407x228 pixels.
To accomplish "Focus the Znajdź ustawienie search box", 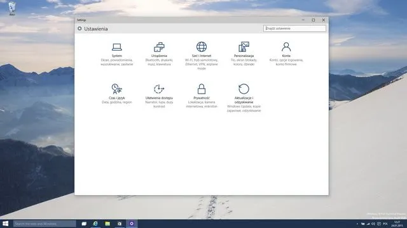I will click(x=294, y=28).
